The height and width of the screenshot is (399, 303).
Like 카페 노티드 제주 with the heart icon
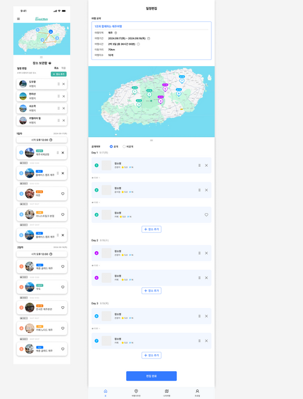pyautogui.click(x=62, y=328)
